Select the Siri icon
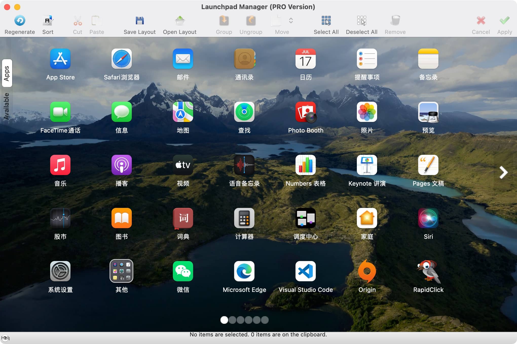Viewport: 517px width, 344px height. pos(428,218)
